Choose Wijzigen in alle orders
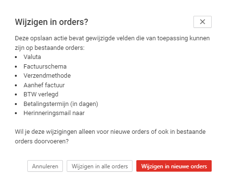 99,166
